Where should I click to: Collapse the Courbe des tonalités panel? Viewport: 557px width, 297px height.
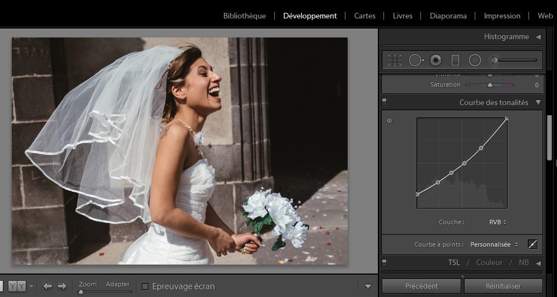coord(538,102)
